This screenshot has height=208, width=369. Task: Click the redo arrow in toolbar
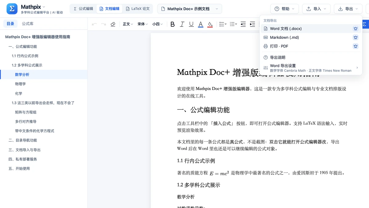pyautogui.click(x=104, y=24)
